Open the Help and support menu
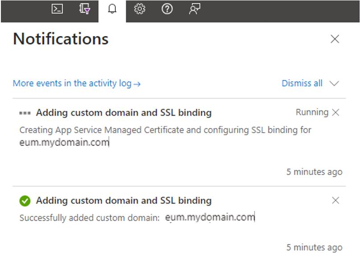This screenshot has width=361, height=272. click(167, 10)
